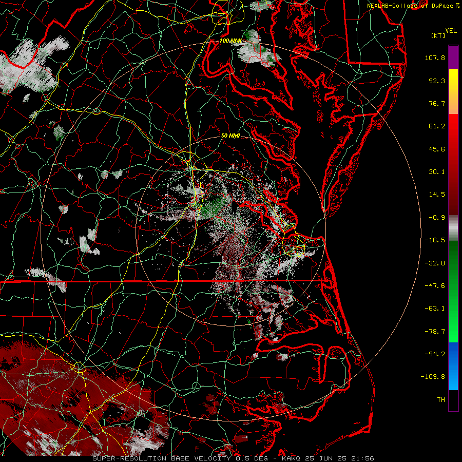Click the -94.2 velocity scale value
The image size is (462, 462).
tap(435, 354)
